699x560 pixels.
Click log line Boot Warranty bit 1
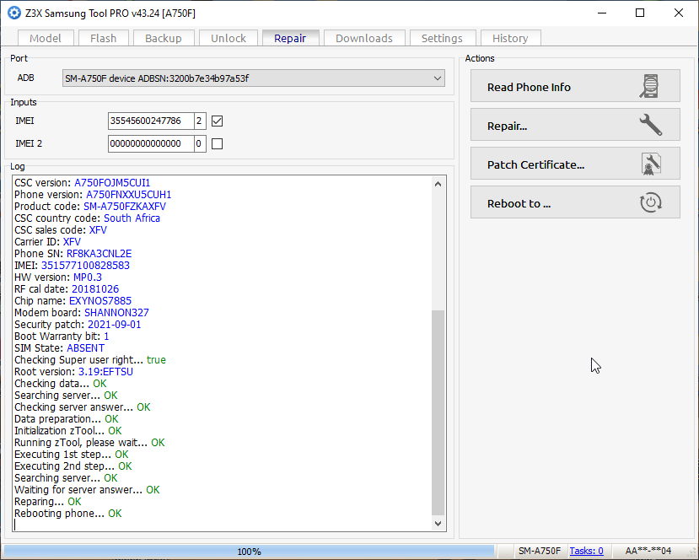click(62, 337)
